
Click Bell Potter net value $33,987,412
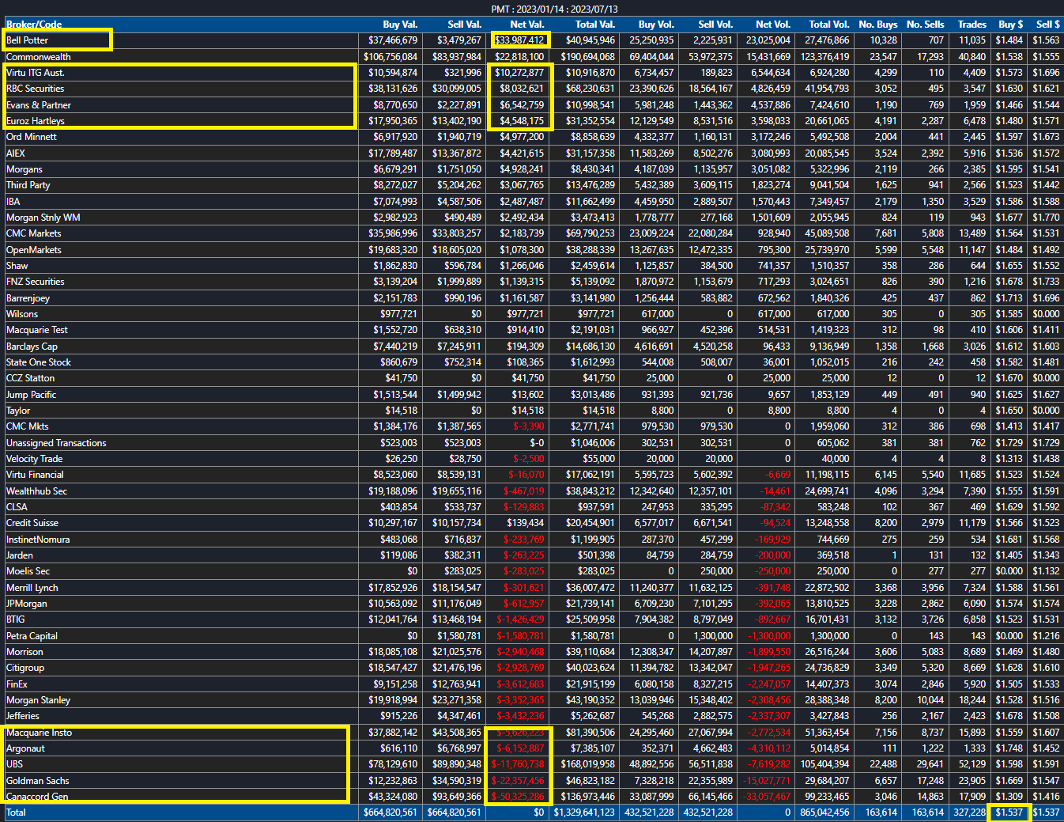pyautogui.click(x=519, y=40)
